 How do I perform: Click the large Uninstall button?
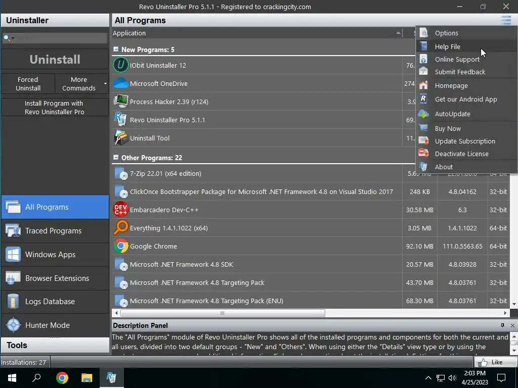point(55,60)
